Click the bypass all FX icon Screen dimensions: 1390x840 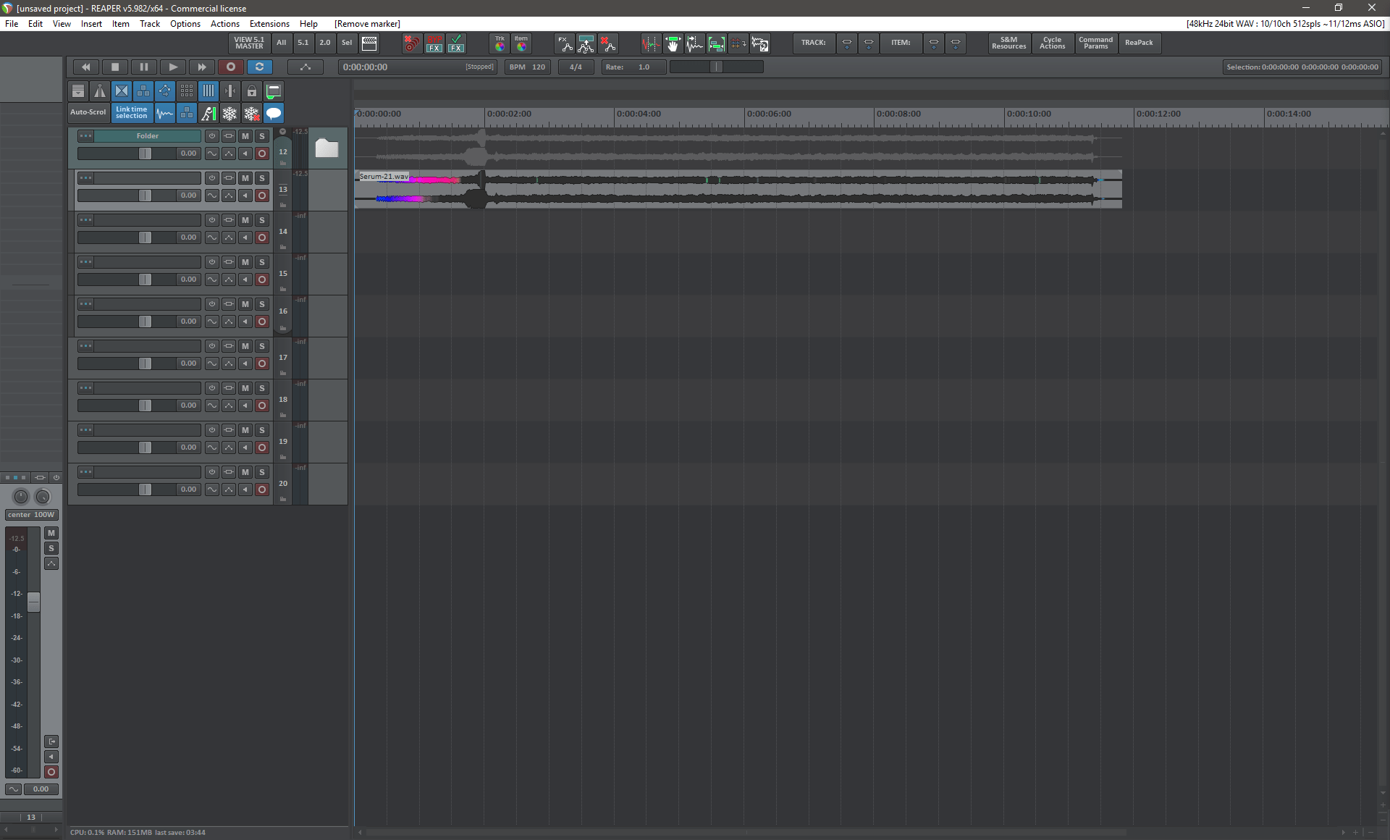click(434, 43)
